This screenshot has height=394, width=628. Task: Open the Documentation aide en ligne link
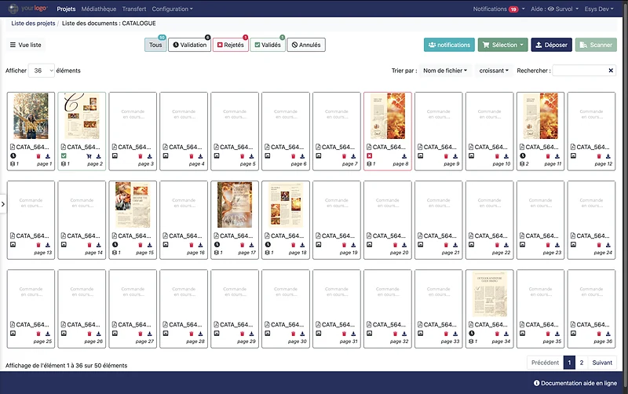point(575,383)
